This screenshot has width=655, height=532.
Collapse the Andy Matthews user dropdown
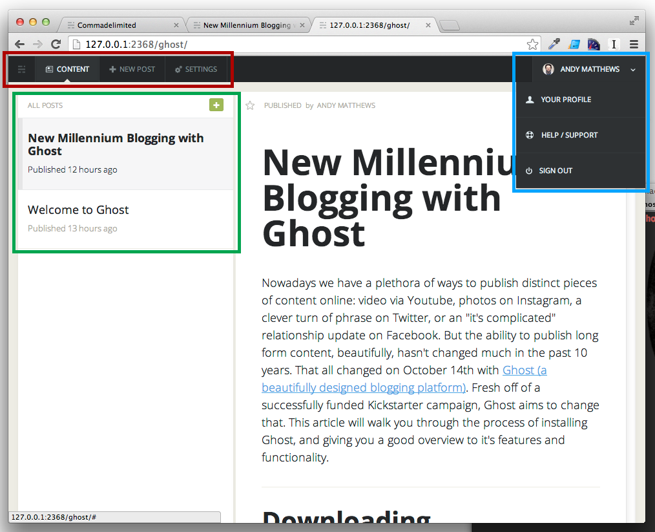pos(633,70)
